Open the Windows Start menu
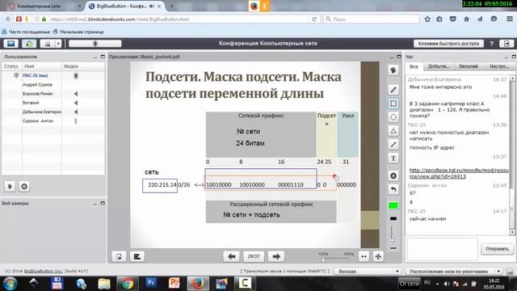The height and width of the screenshot is (291, 517). [x=11, y=284]
